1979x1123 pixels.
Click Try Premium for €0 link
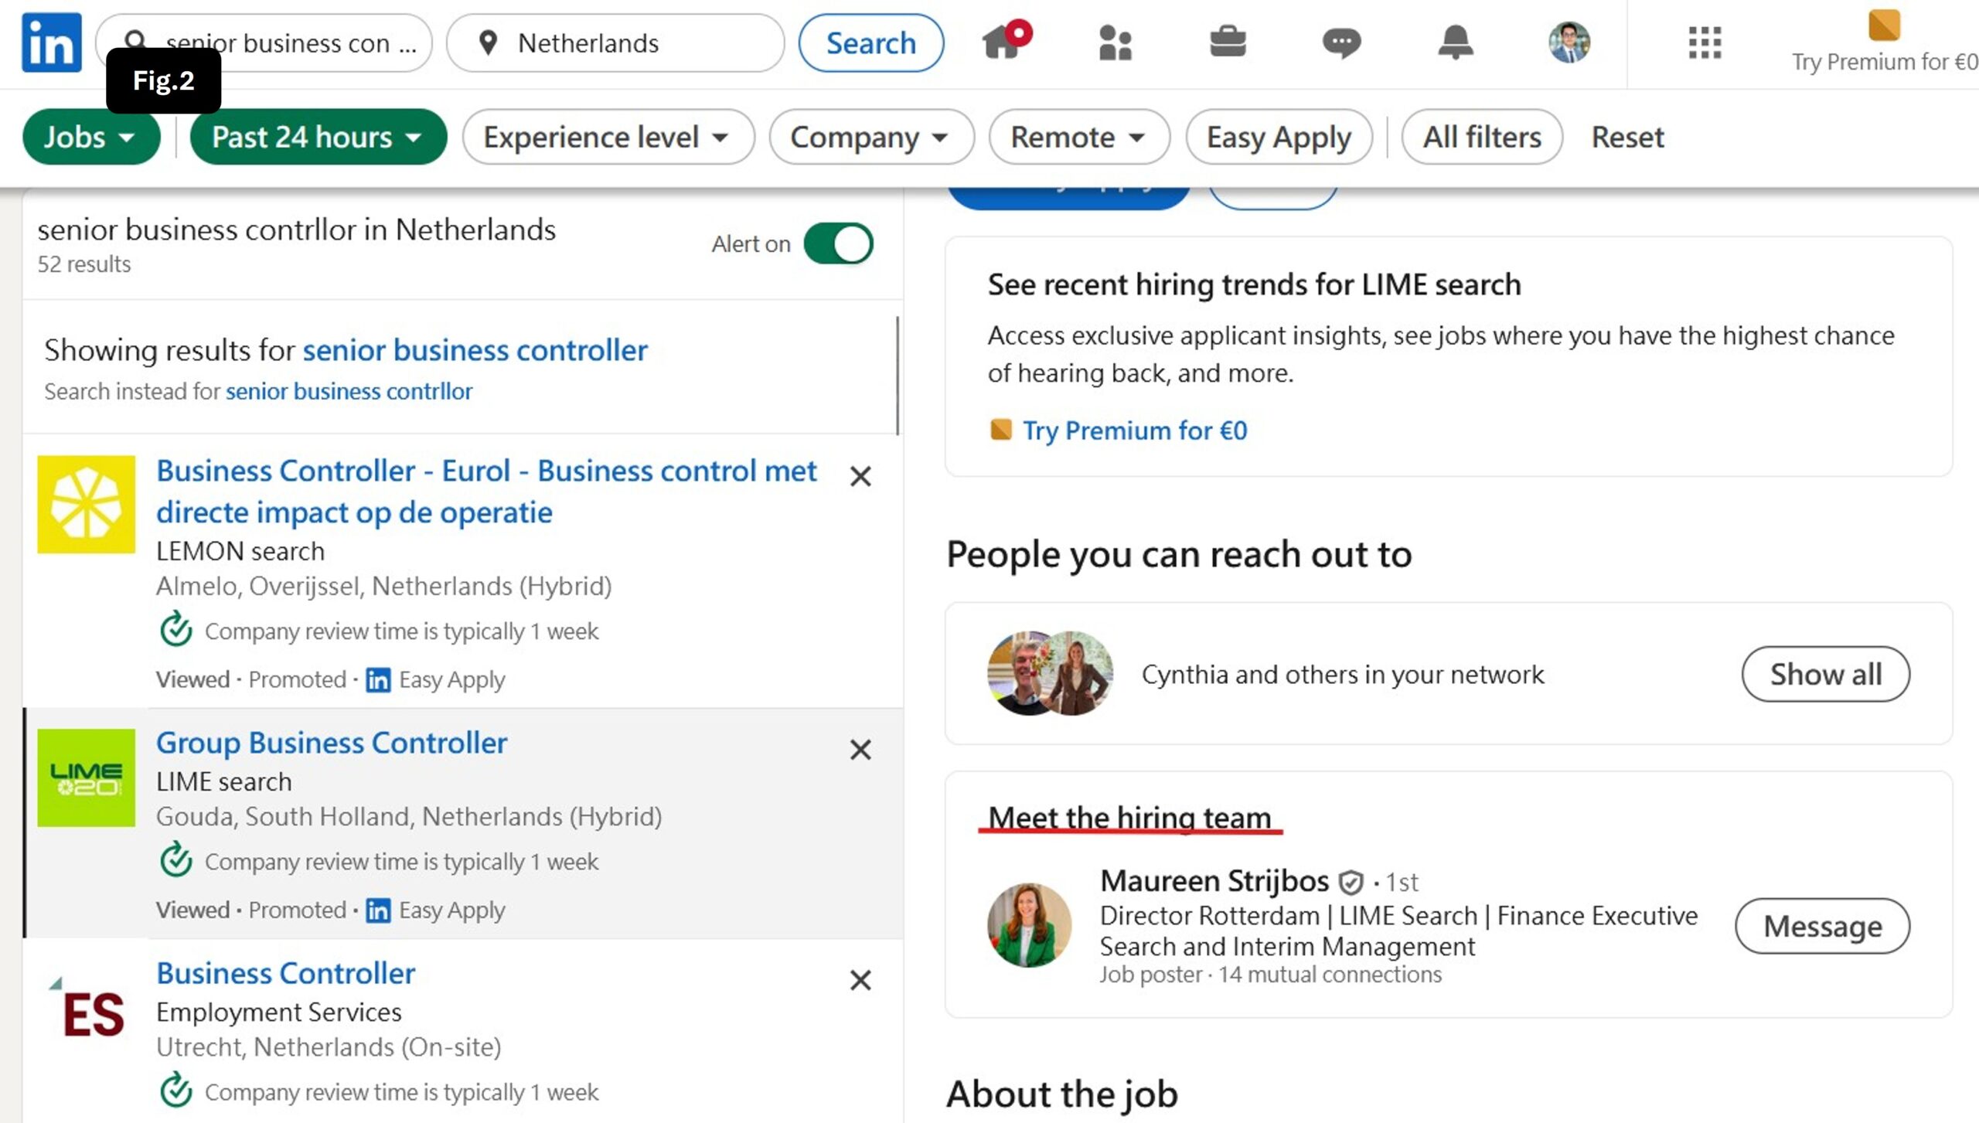(x=1134, y=430)
